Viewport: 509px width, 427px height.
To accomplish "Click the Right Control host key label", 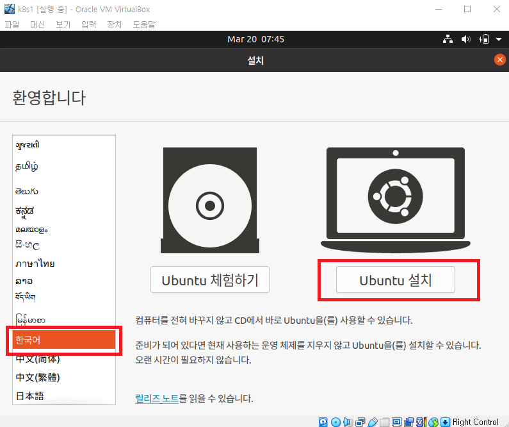I will (x=476, y=422).
